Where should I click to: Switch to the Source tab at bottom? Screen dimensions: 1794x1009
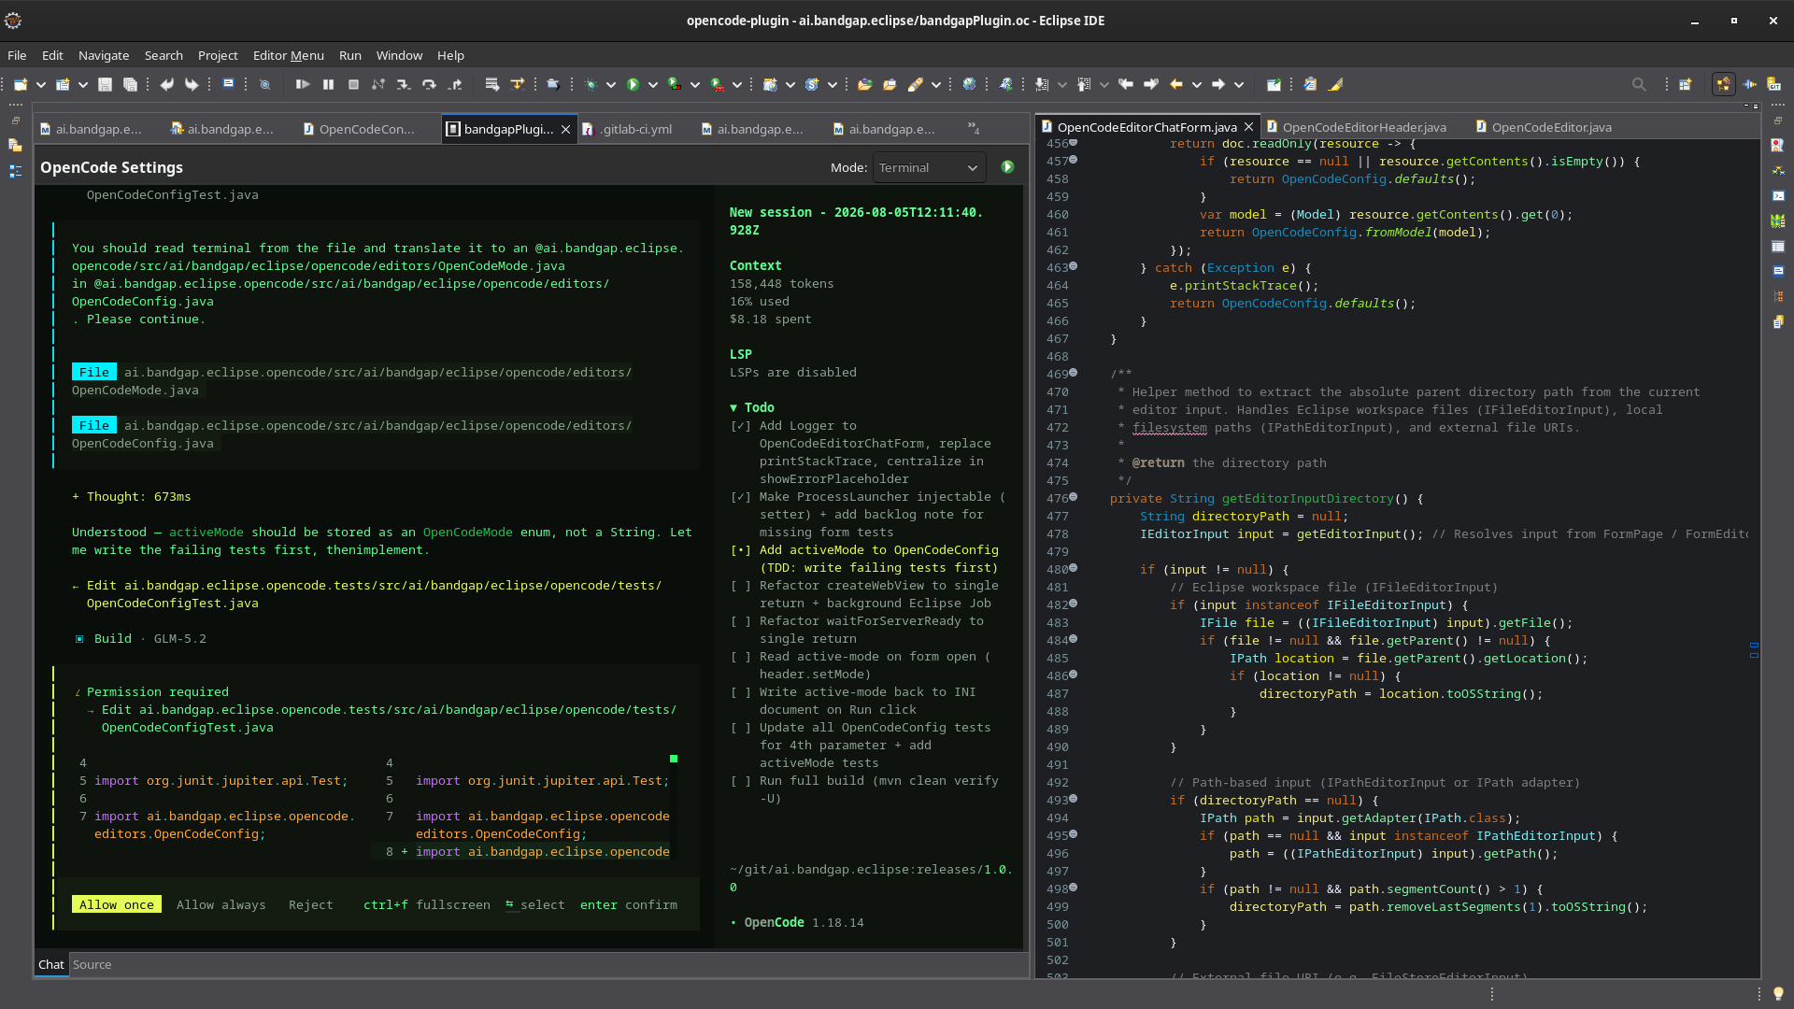pos(92,965)
